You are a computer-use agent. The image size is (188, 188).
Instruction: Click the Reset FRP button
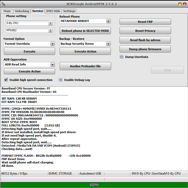tap(145, 22)
